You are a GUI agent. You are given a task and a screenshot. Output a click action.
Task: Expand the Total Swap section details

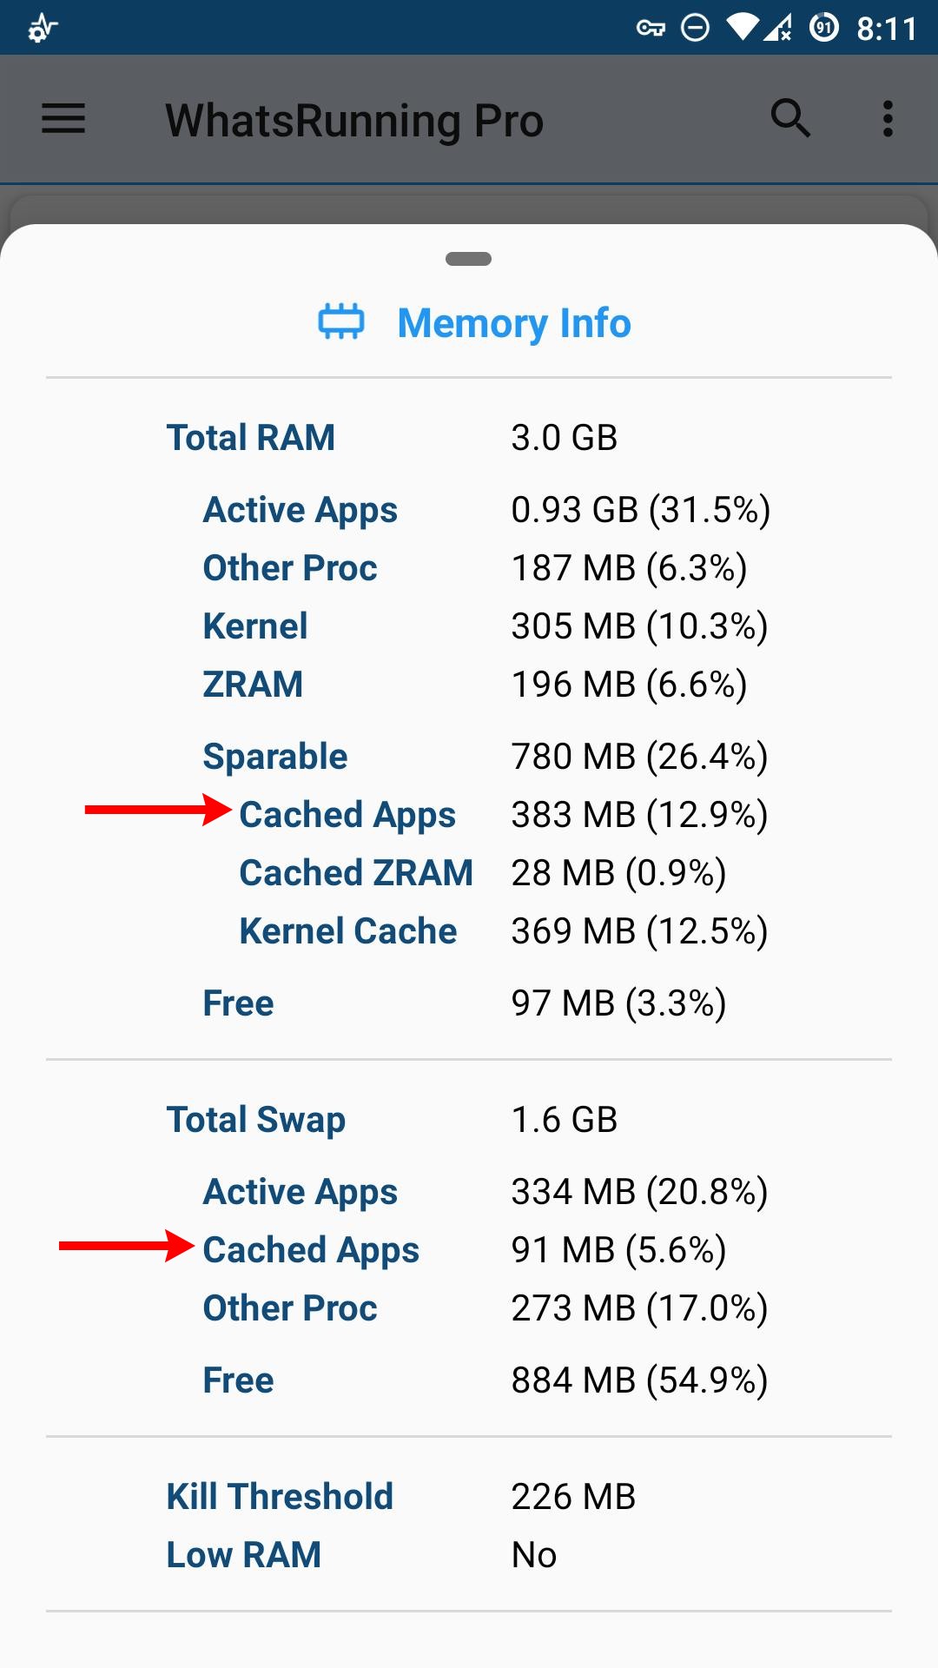coord(255,1119)
